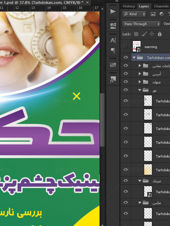Expand the آدرس group
The width and height of the screenshot is (170, 226).
tap(140, 74)
